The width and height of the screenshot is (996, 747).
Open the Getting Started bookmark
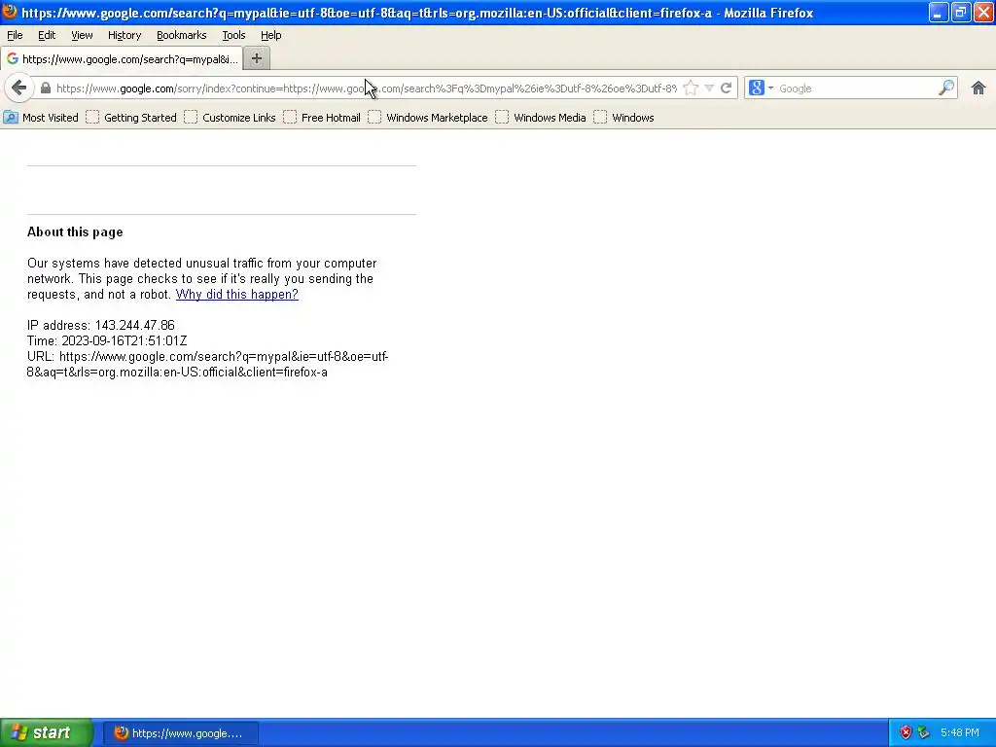131,118
